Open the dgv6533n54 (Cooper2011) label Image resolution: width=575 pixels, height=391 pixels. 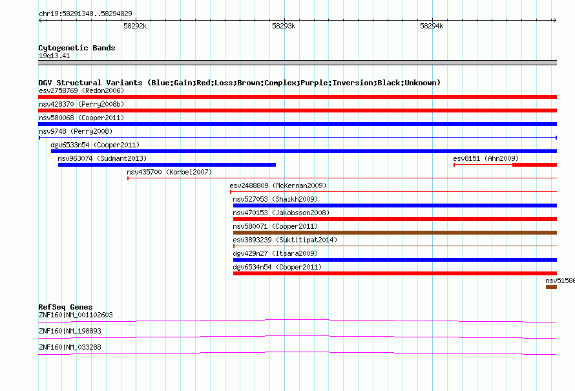[95, 145]
